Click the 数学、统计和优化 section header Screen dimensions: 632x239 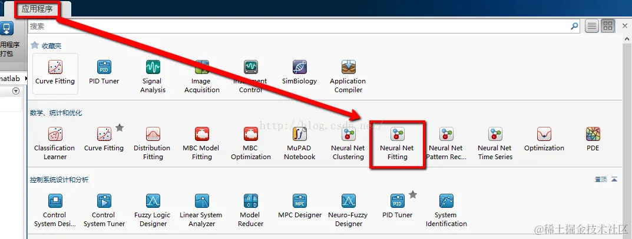[x=55, y=113]
